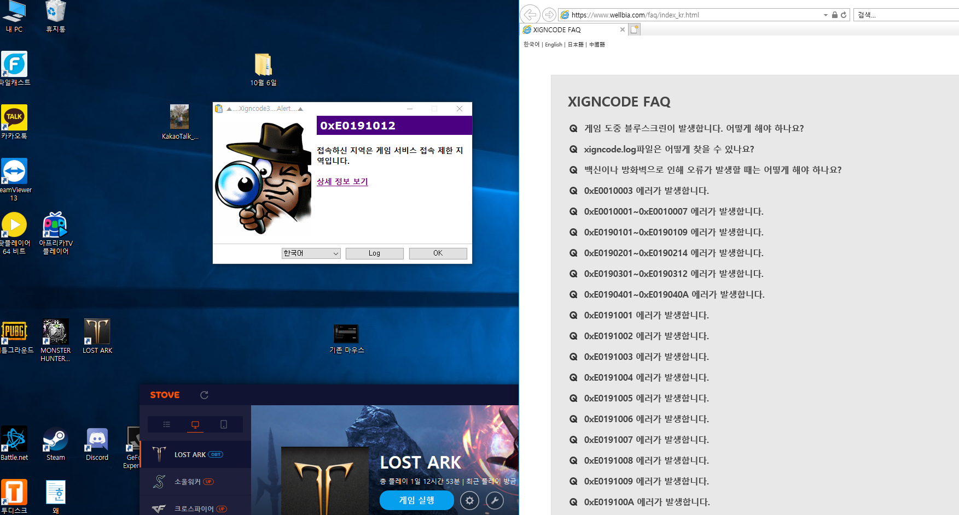Select the mobile games tab in STOVE

coord(224,424)
